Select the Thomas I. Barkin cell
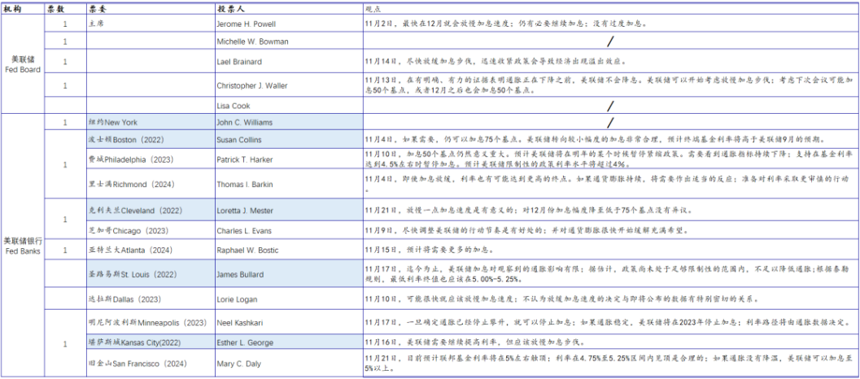The image size is (860, 379). [289, 185]
